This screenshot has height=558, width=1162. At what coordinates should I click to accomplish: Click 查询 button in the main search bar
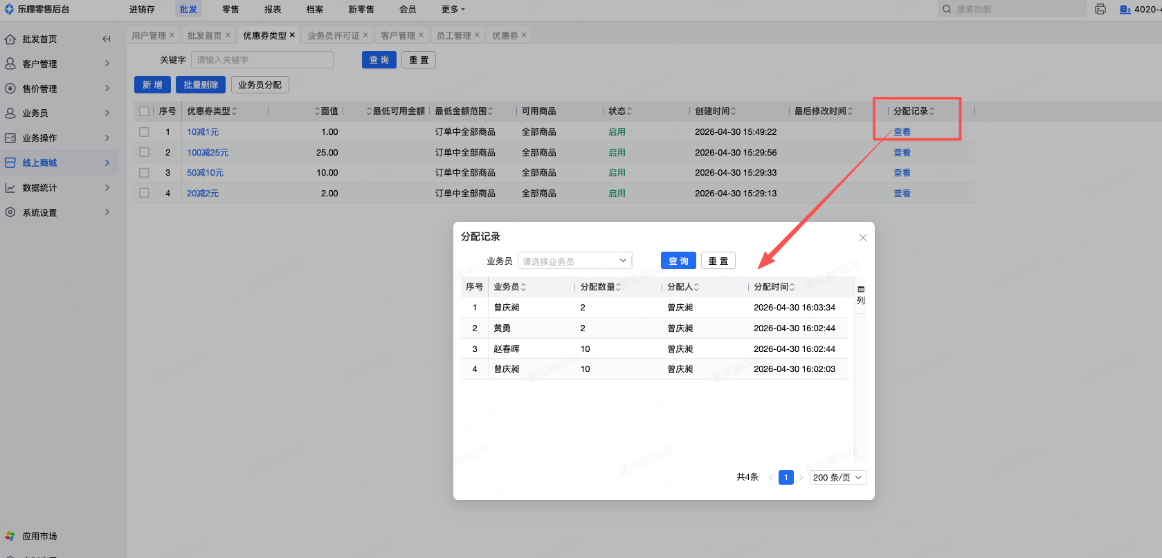click(x=379, y=60)
